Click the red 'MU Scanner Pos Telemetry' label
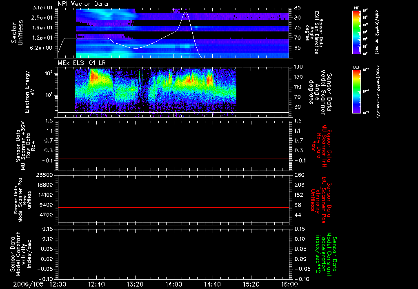 (320, 200)
